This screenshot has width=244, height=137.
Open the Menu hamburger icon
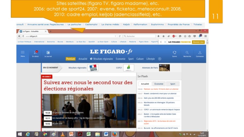pos(23,52)
